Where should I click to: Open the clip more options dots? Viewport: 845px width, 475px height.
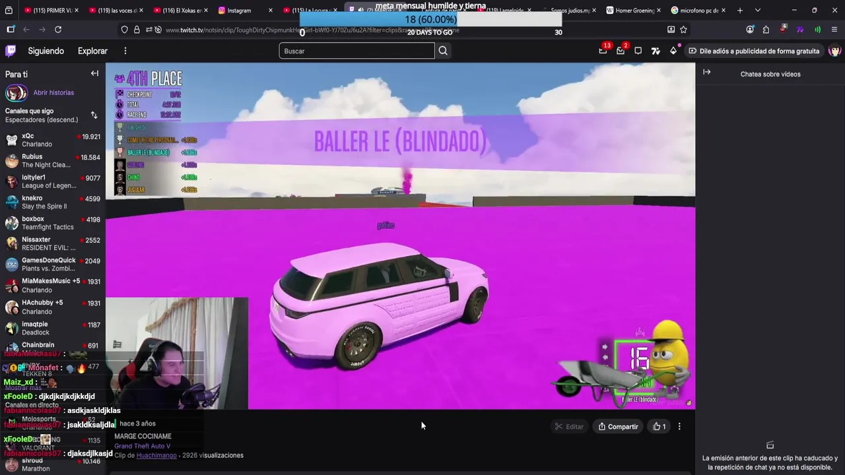[679, 427]
